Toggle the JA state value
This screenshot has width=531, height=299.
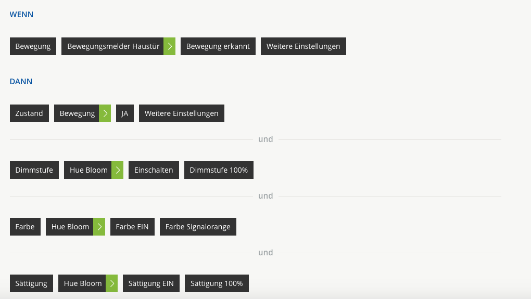pos(124,113)
